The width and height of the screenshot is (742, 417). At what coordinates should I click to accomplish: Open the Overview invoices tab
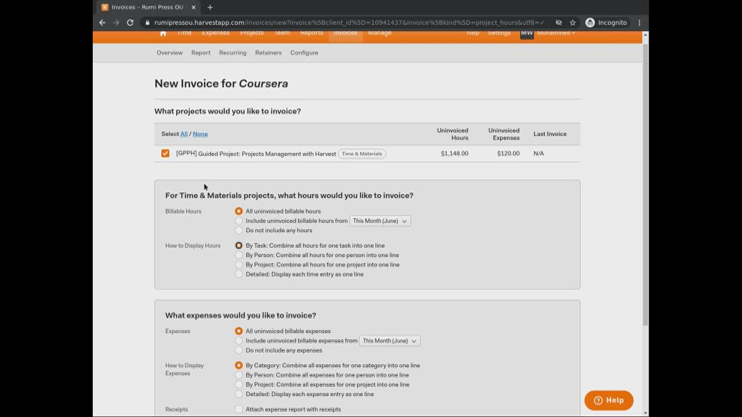pyautogui.click(x=169, y=53)
